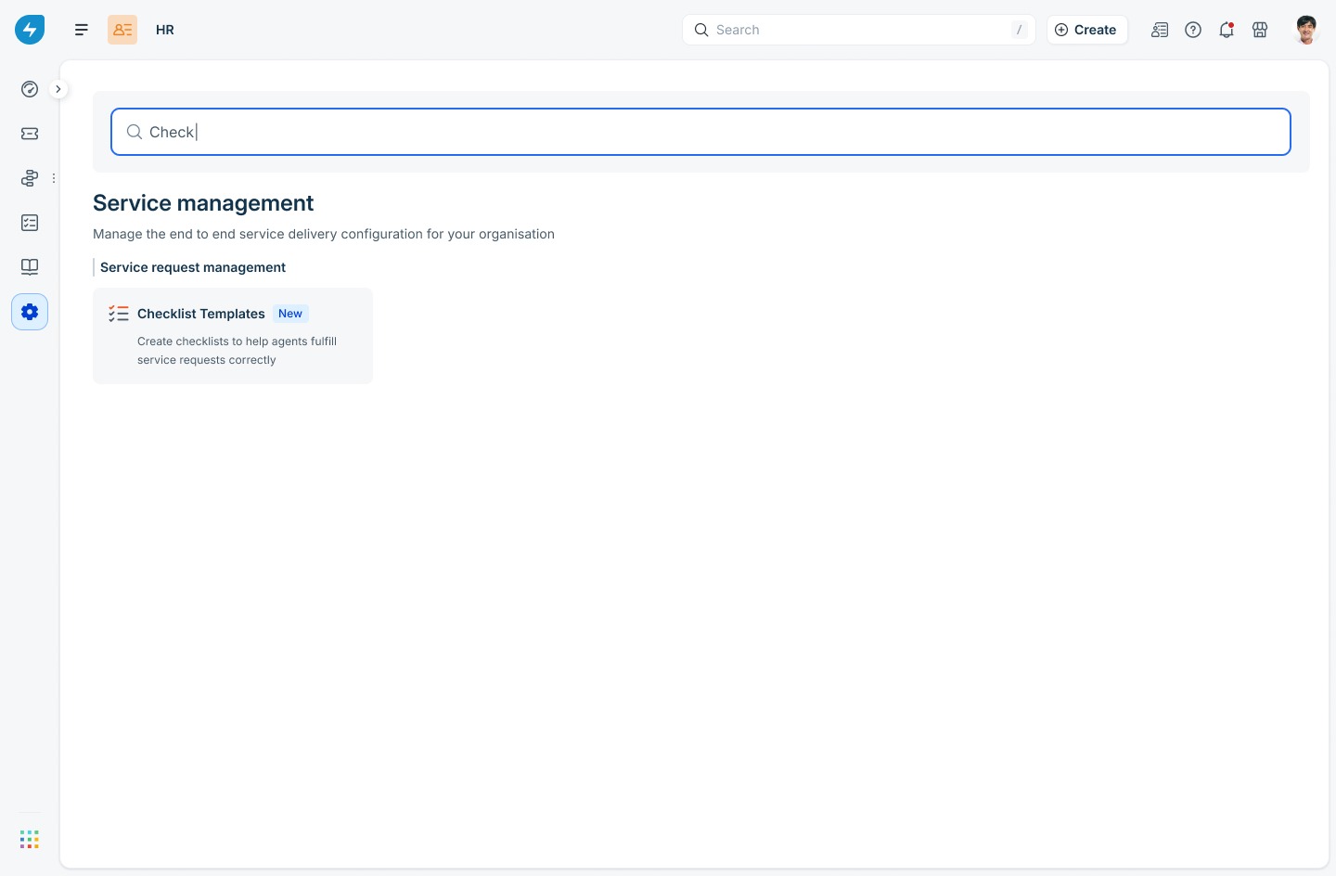This screenshot has height=876, width=1336.
Task: Open the app switcher grid icon
Action: point(30,839)
